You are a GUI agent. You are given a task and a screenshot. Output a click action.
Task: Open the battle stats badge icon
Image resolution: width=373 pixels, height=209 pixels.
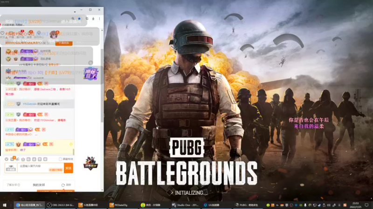90,163
